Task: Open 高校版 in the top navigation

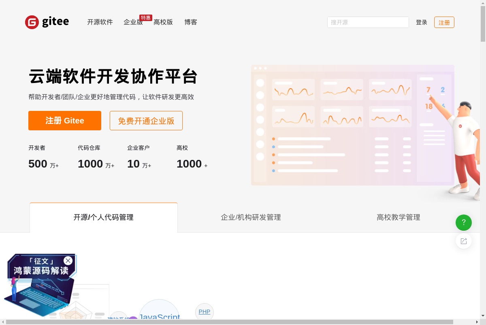Action: click(x=163, y=22)
